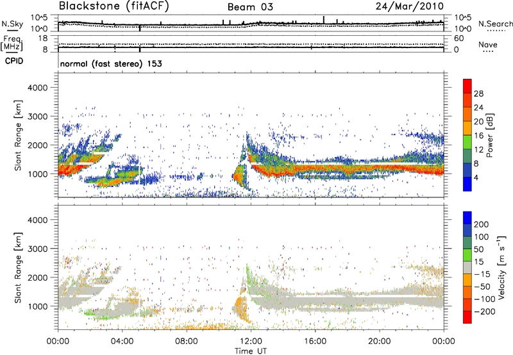This screenshot has height=355, width=513.
Task: Click the "-50" label on the Velocity scale
Action: [x=482, y=286]
